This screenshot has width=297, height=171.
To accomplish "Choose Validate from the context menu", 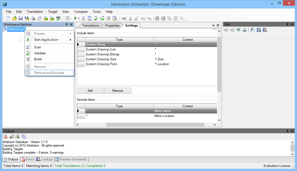I will pos(49,53).
